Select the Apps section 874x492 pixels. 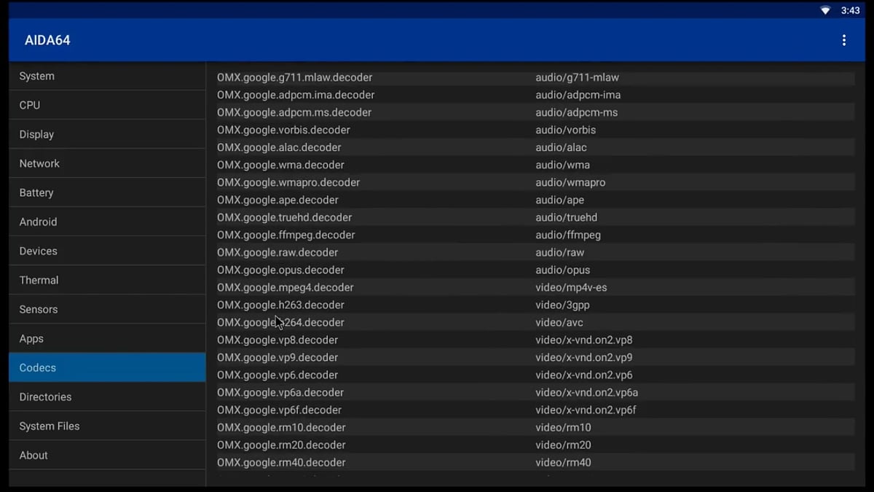[107, 338]
